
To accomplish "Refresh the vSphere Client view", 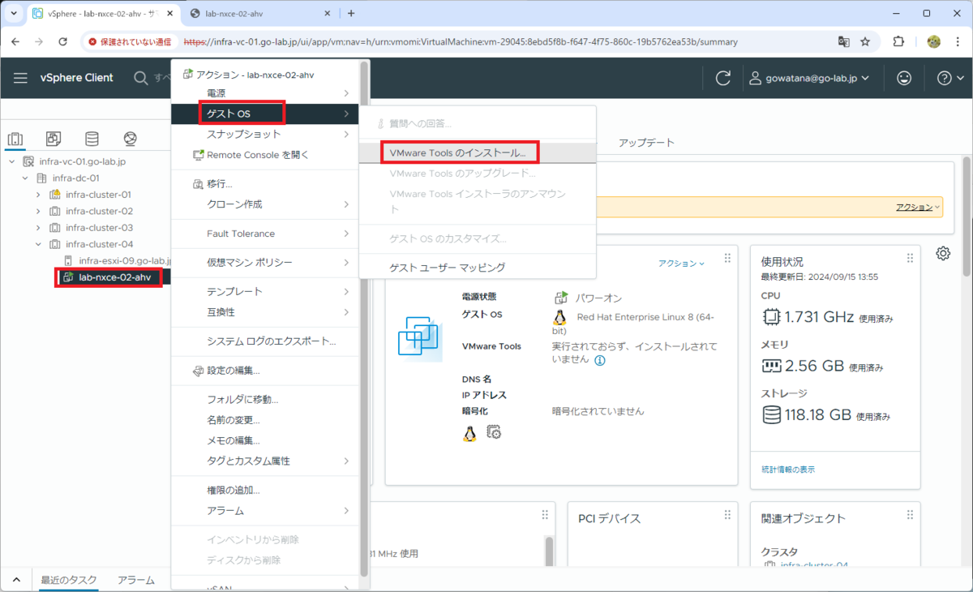I will click(723, 78).
